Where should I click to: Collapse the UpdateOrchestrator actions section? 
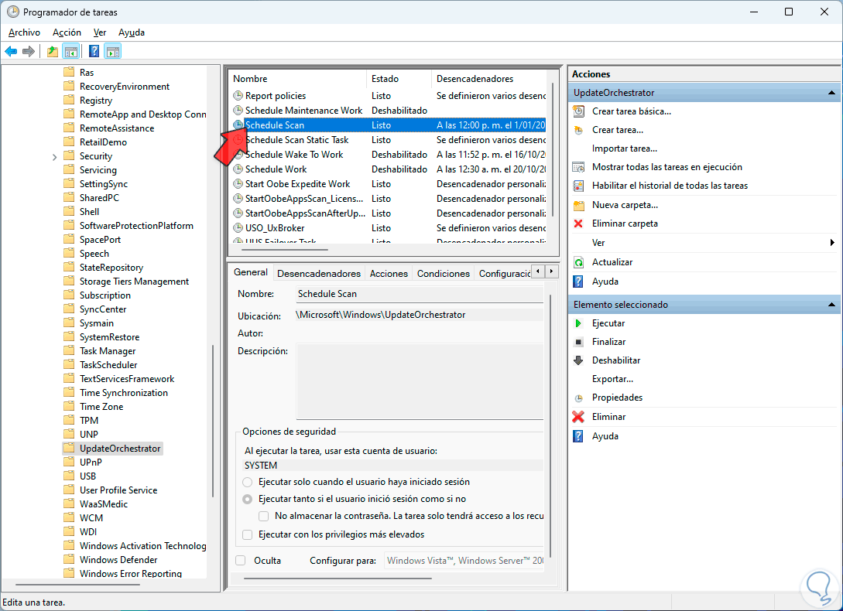[831, 93]
